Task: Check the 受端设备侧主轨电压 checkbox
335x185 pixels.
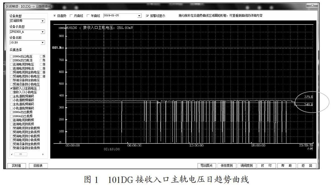Action: click(11, 80)
